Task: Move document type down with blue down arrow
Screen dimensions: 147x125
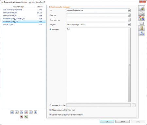Action: [36, 112]
